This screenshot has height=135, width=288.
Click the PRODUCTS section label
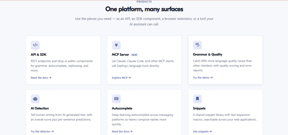144,2
